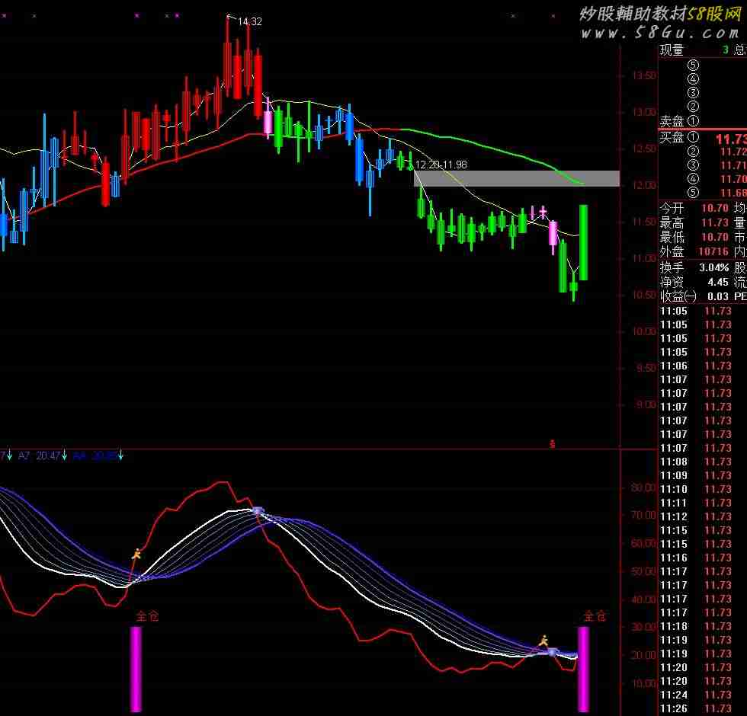Click the circled number 1 under 卖盘
747x716 pixels.
coord(693,120)
